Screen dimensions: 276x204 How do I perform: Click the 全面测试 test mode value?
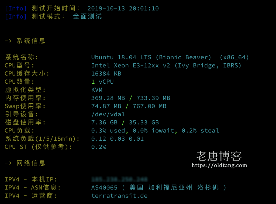(88, 16)
